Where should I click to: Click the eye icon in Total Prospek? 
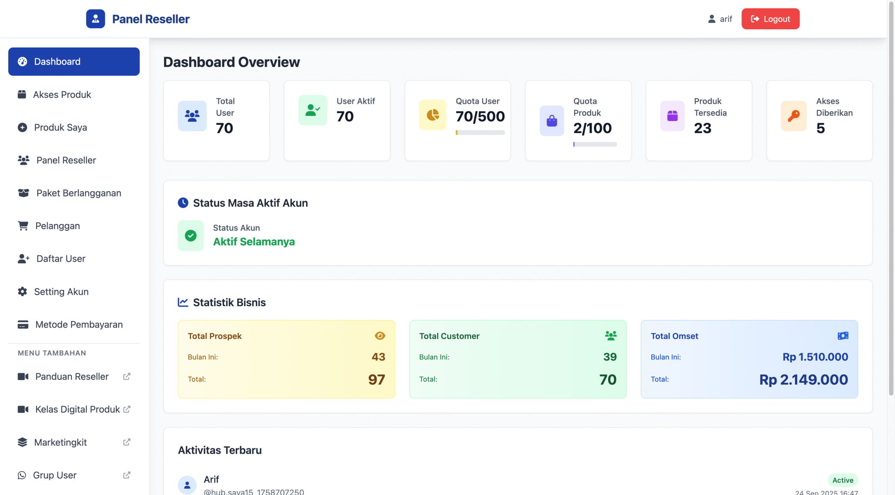click(380, 336)
